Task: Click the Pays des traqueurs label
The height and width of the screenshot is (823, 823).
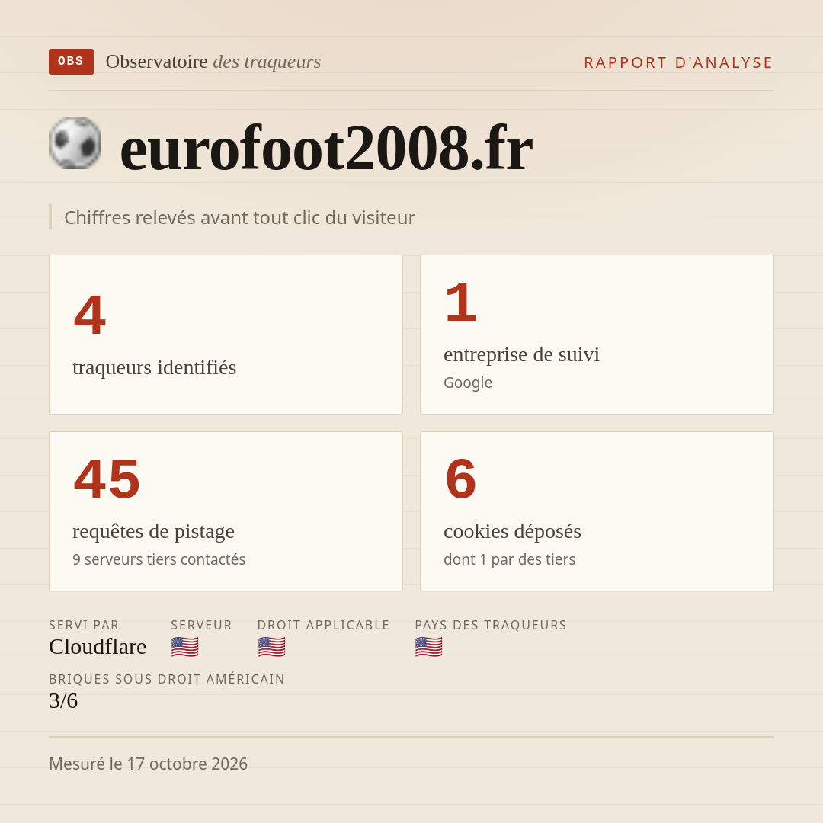Action: 491,625
